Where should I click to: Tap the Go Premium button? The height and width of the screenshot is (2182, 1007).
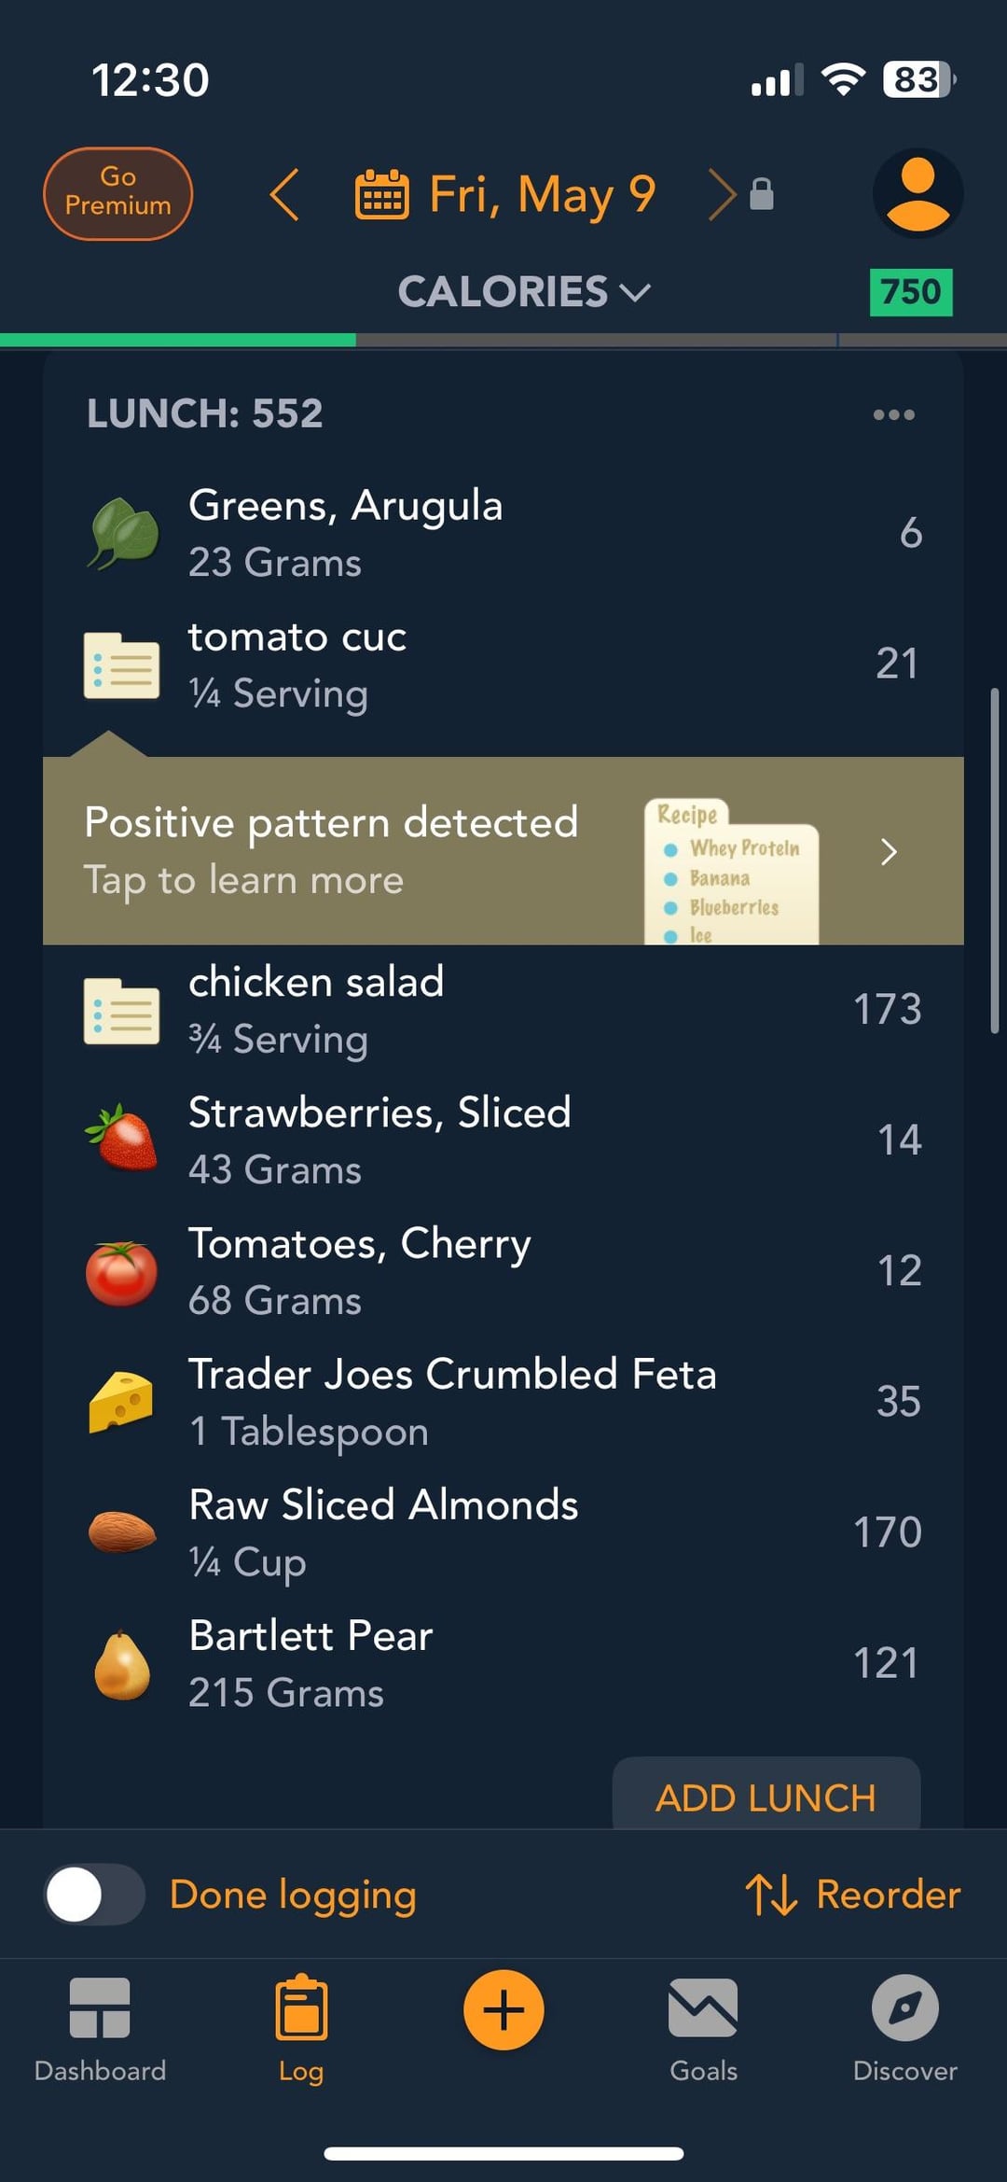coord(117,193)
